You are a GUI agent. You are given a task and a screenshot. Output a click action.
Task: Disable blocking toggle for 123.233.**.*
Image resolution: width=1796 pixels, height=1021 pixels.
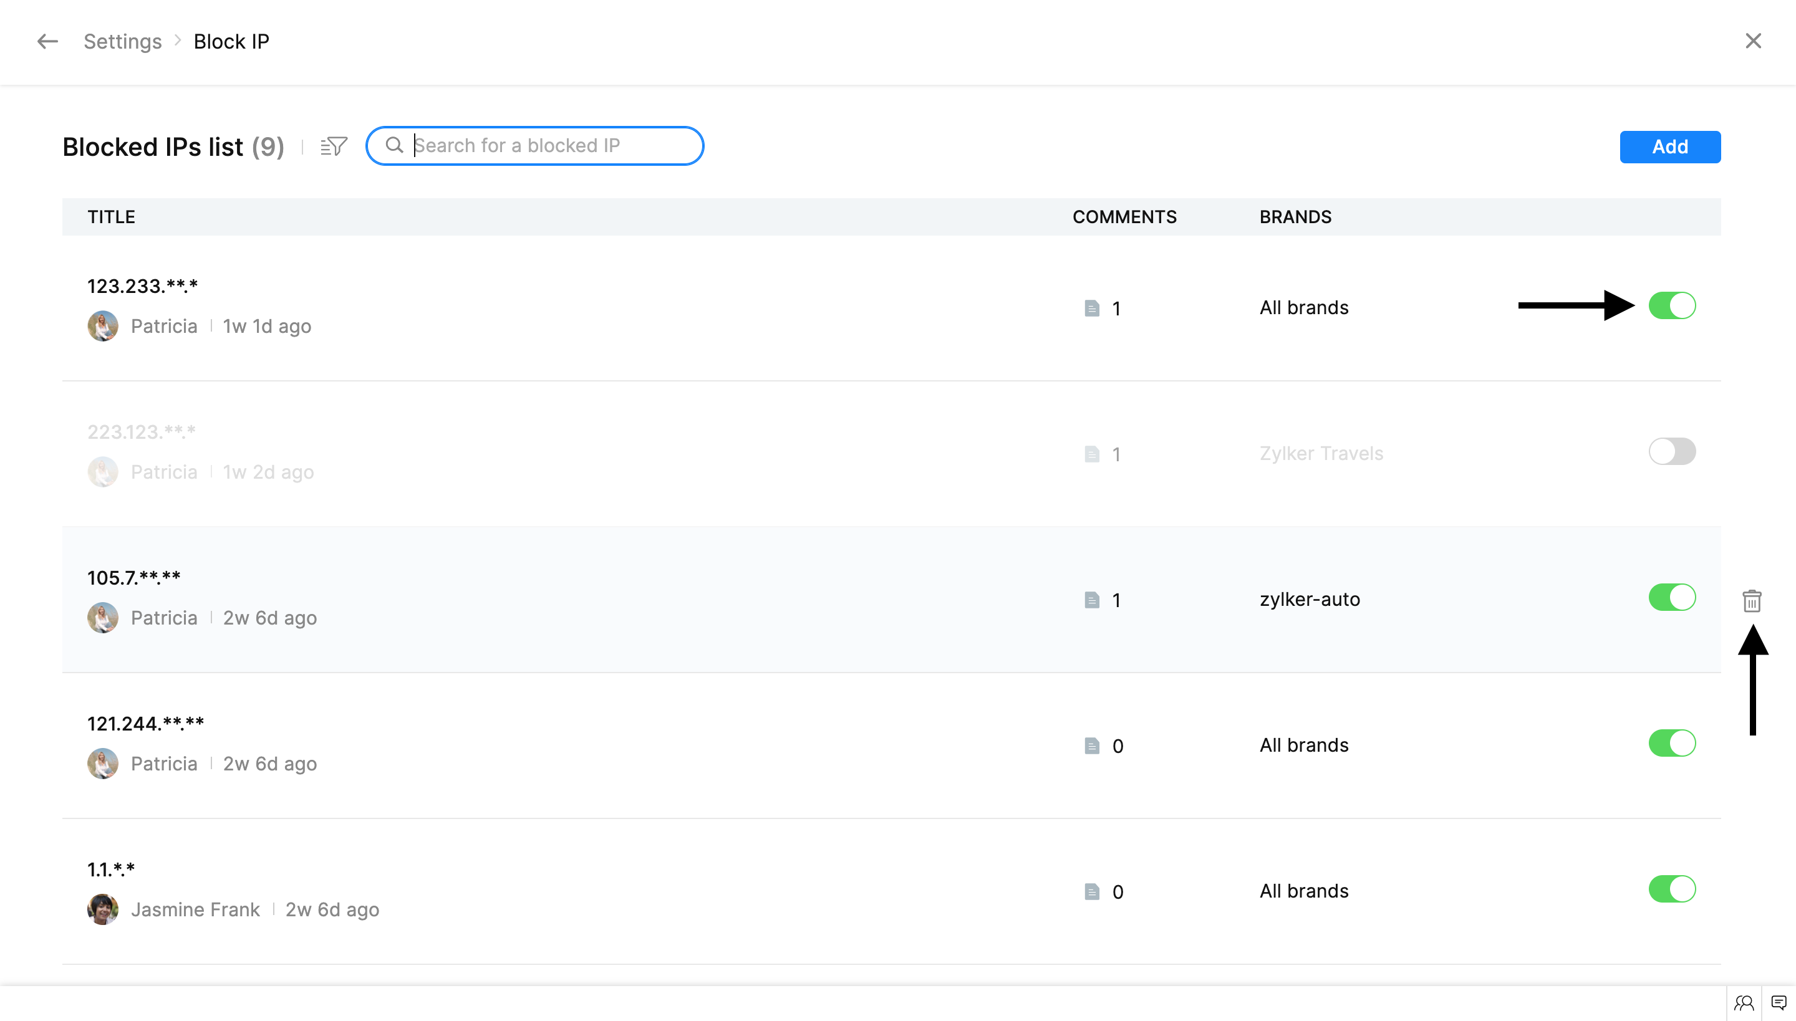point(1672,305)
